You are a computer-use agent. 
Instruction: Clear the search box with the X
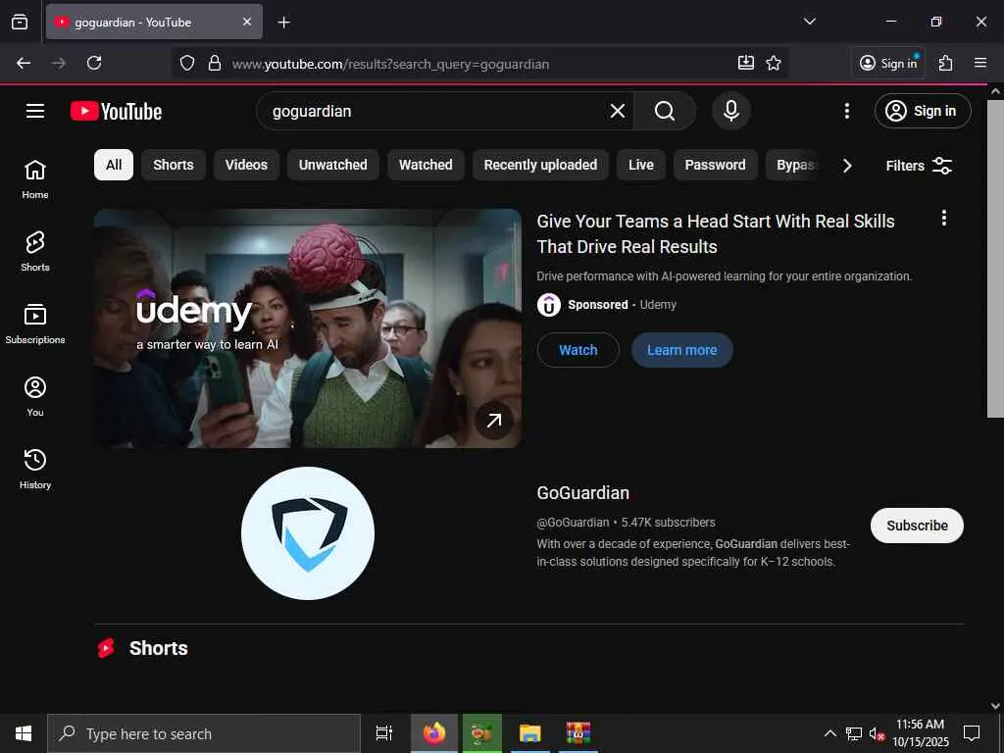(618, 112)
